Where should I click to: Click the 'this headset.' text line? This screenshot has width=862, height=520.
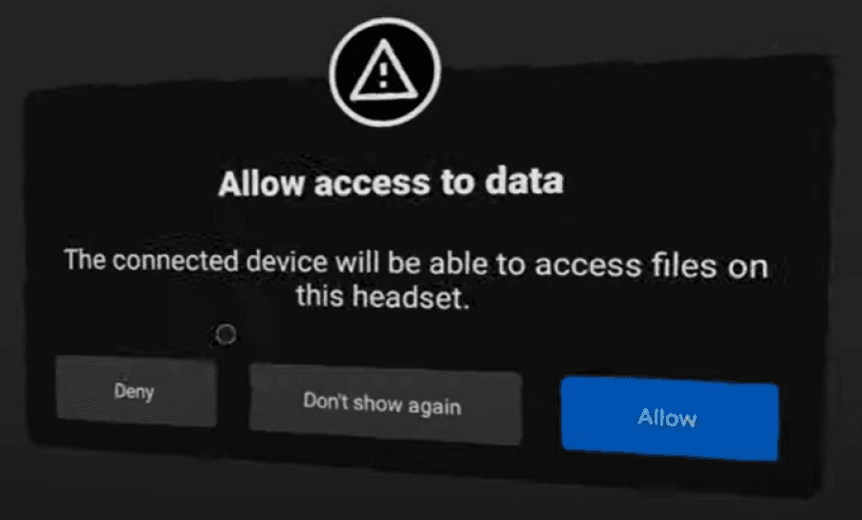click(383, 297)
